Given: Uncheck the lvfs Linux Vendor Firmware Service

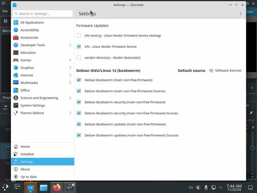Looking at the screenshot, I should 79,46.
